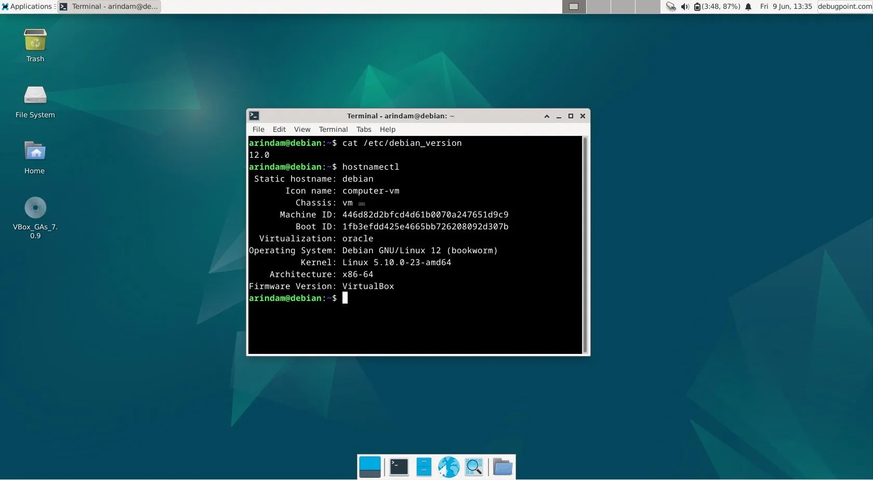Select the Terminal entry in the taskbar
873x480 pixels.
(108, 7)
